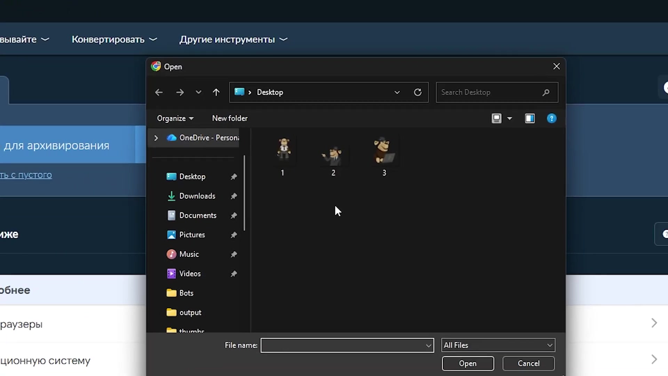Expand the ционную систему row chevron on the webpage
668x376 pixels.
pos(654,359)
